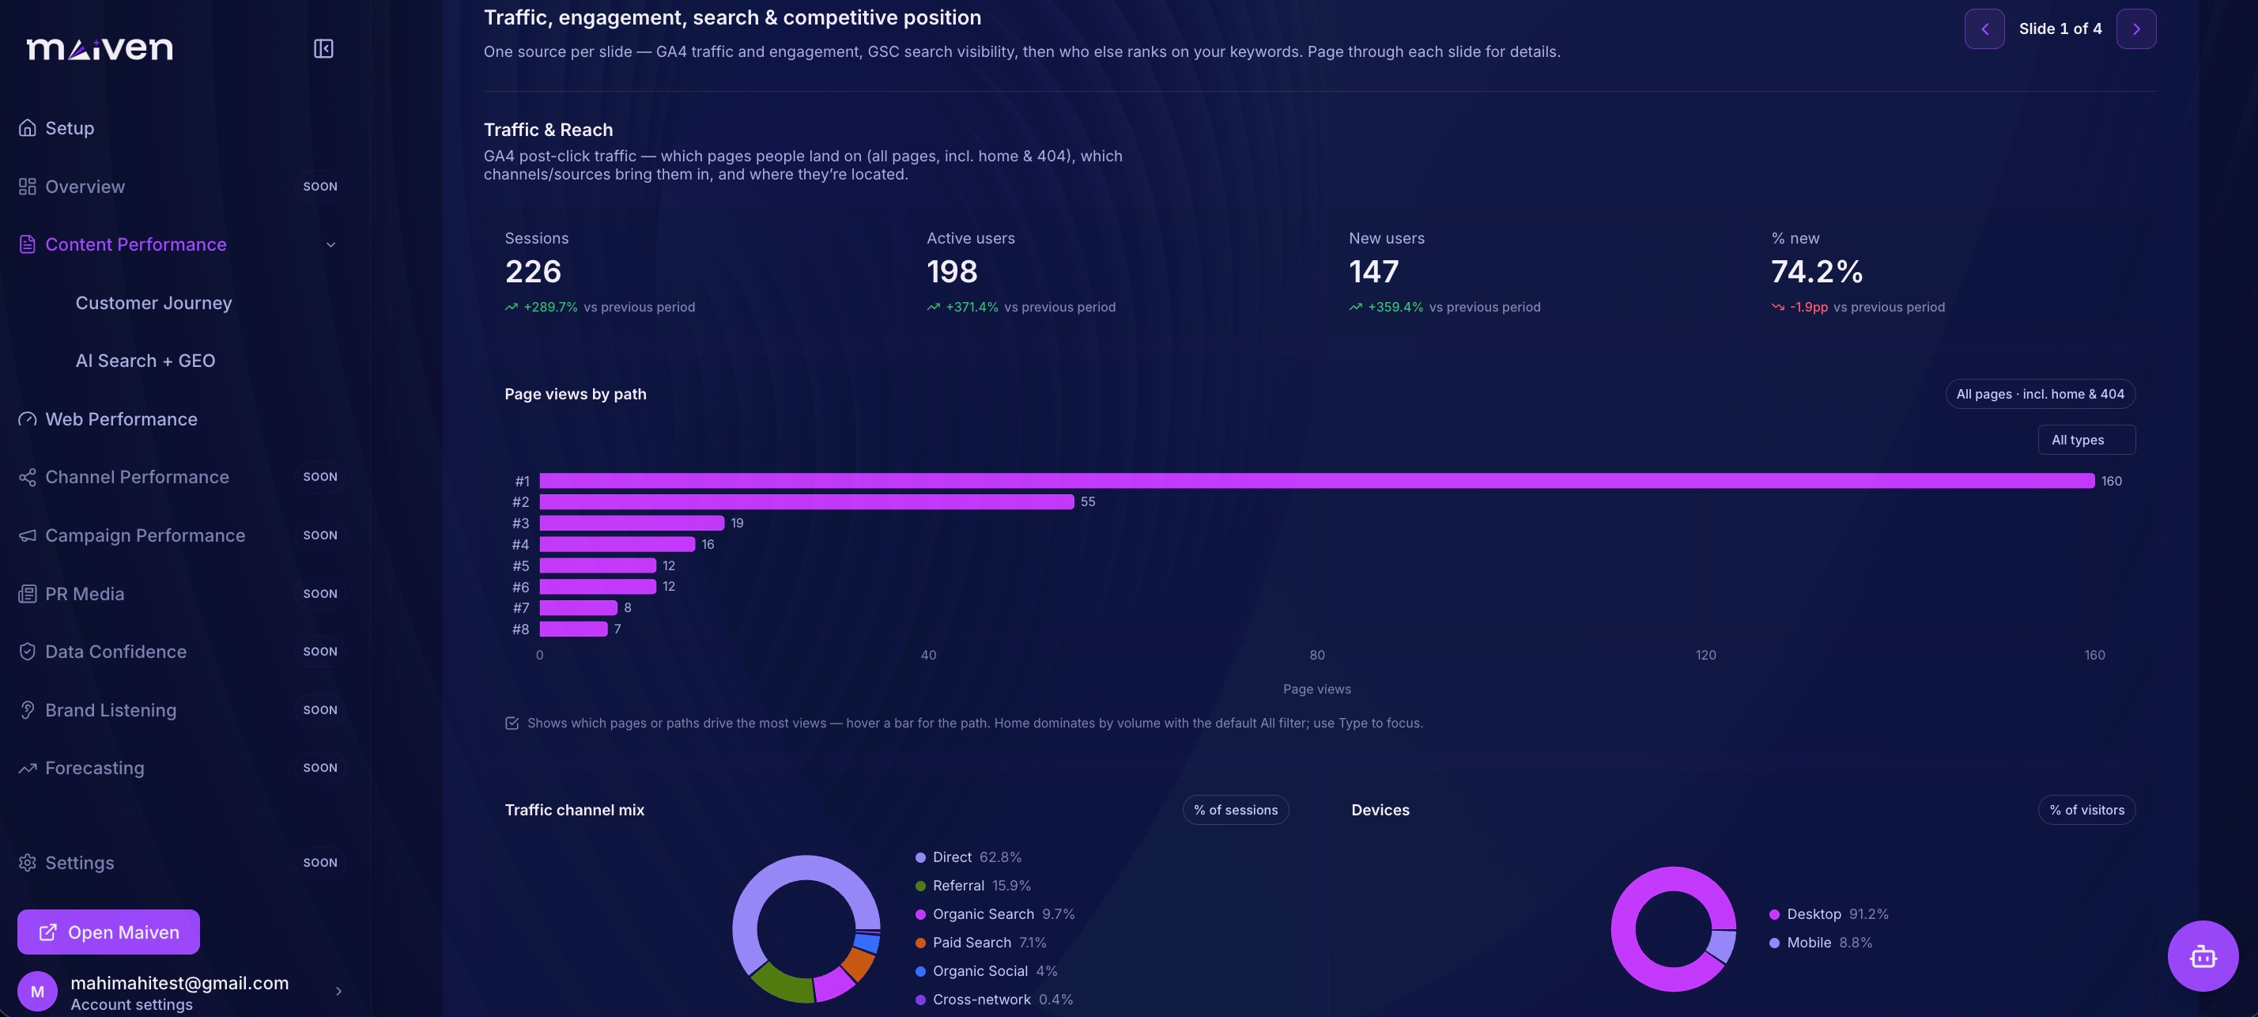
Task: Click the Maiven logo
Action: click(x=100, y=48)
